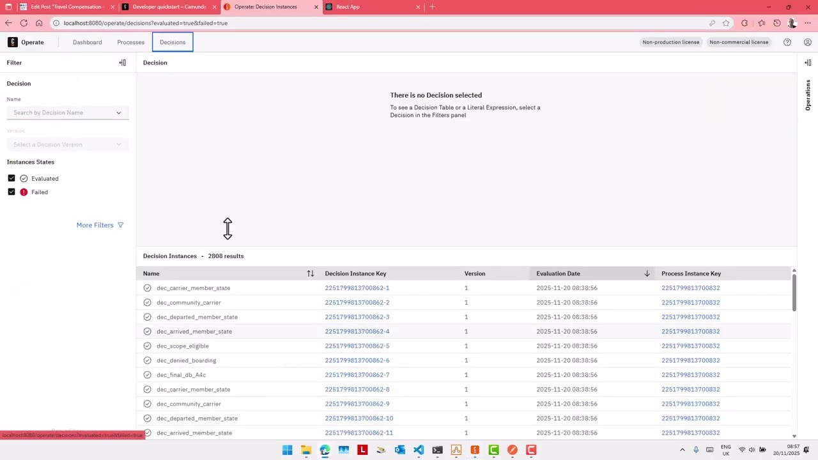The image size is (818, 460).
Task: Open Visual Studio Code from taskbar
Action: pos(419,450)
